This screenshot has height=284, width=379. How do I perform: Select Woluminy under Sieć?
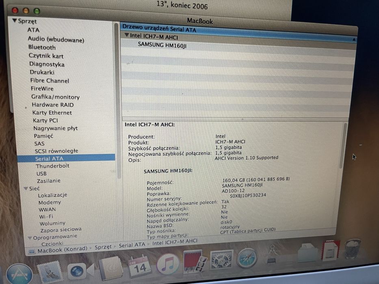coord(52,224)
